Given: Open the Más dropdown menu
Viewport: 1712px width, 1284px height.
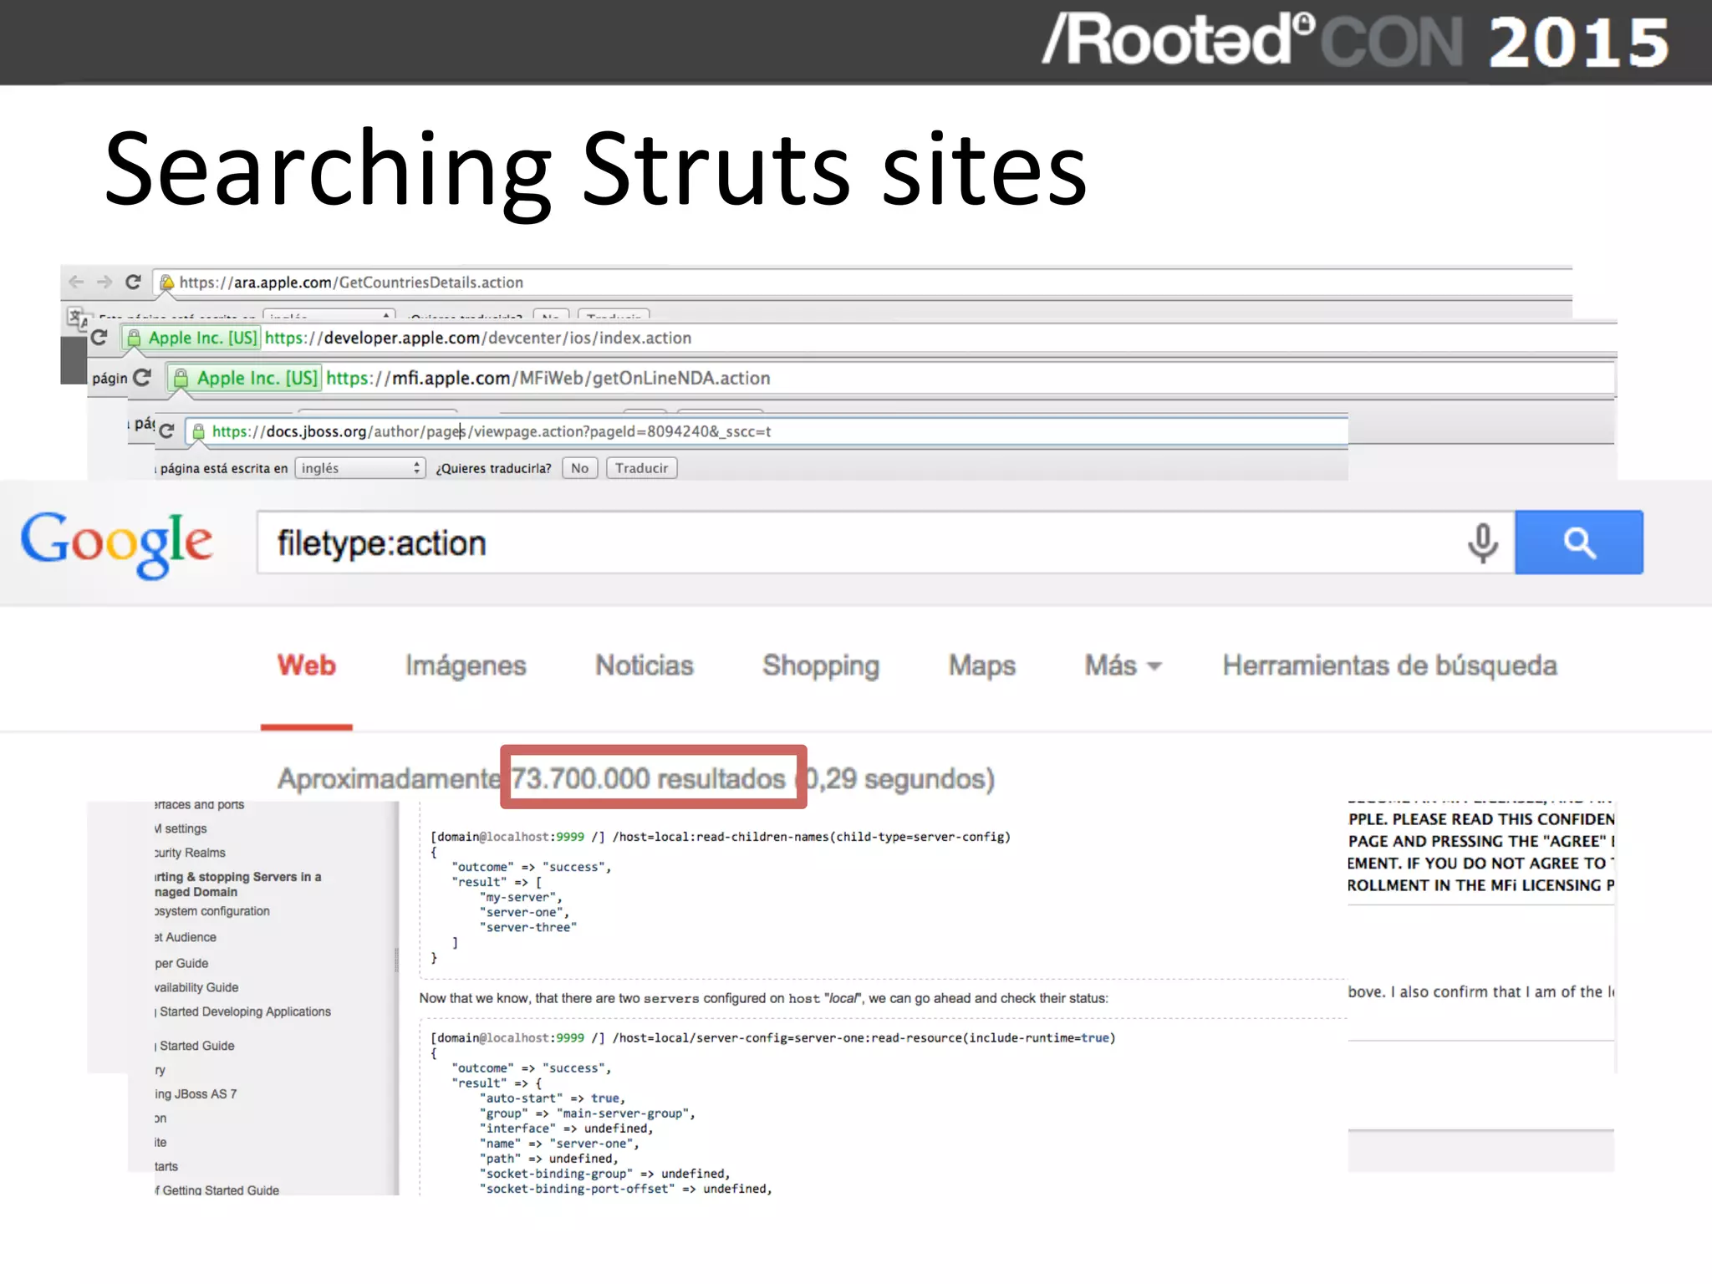Looking at the screenshot, I should point(1123,665).
